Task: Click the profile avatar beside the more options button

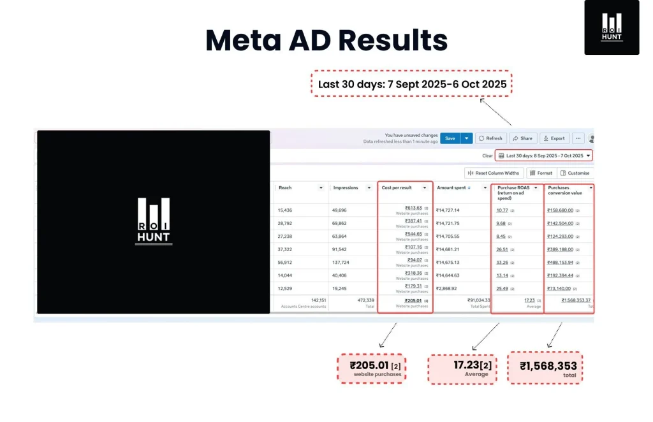Action: point(591,138)
